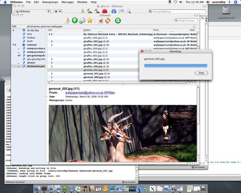Launch Safari from the Dock
This screenshot has height=193, width=241.
click(71, 188)
